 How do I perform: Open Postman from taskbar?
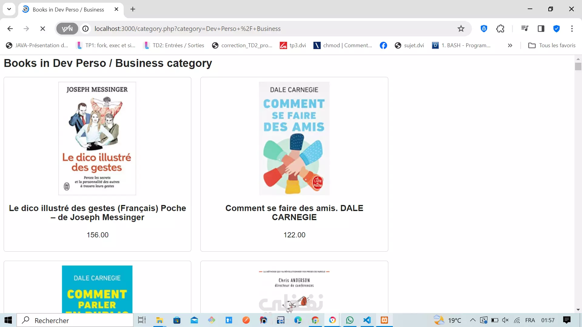pyautogui.click(x=246, y=320)
